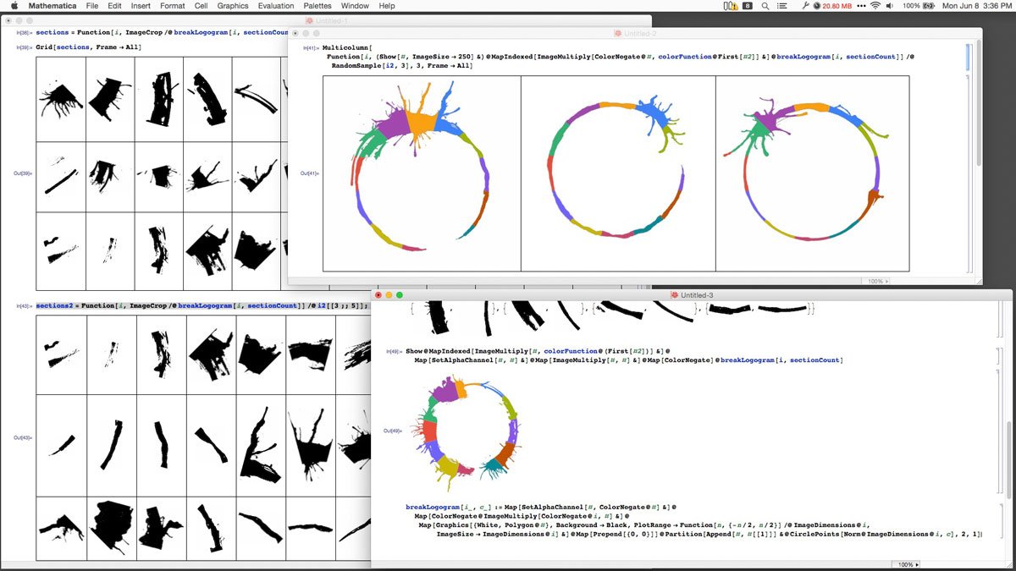
Task: Click the yellow minimize button of Untitled-3
Action: pos(389,294)
